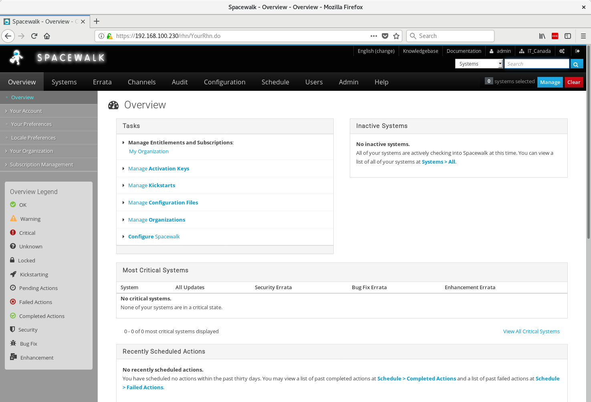Open Firefox home page icon
The image size is (591, 402).
click(x=47, y=36)
